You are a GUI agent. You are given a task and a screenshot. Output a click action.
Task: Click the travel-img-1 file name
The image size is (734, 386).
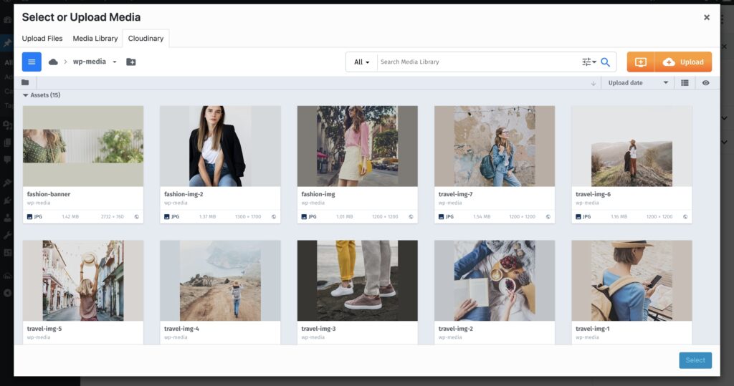pyautogui.click(x=593, y=329)
